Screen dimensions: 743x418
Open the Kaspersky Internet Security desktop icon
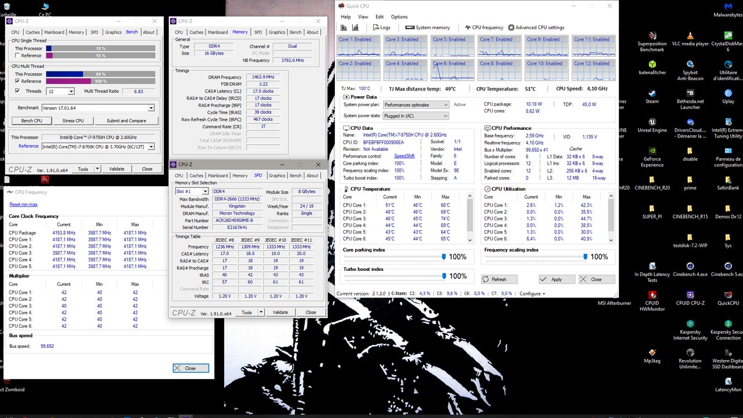tap(690, 330)
